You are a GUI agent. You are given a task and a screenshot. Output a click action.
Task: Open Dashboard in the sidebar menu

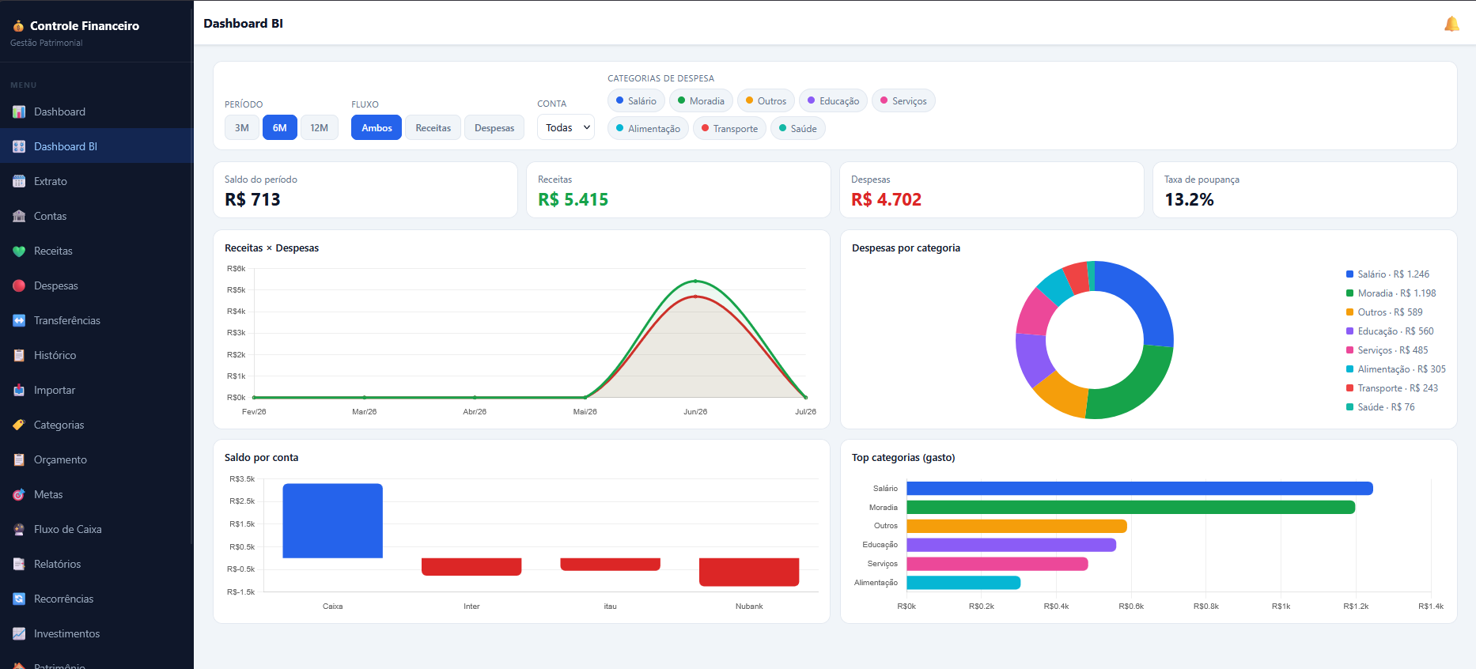coord(97,111)
